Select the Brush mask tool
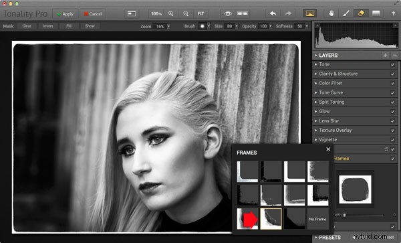 (346, 13)
